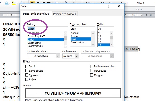The width and height of the screenshot is (155, 101).
Task: Click the align left icon in the ribbon
Action: (x=33, y=2)
